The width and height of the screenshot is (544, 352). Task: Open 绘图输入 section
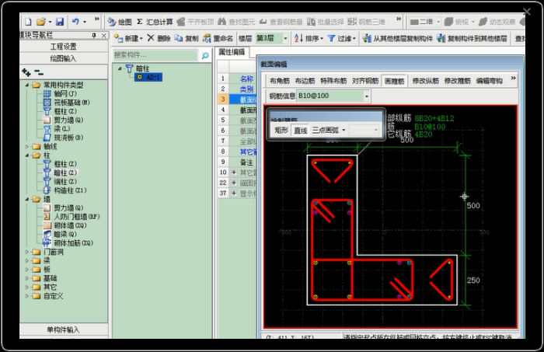click(64, 58)
